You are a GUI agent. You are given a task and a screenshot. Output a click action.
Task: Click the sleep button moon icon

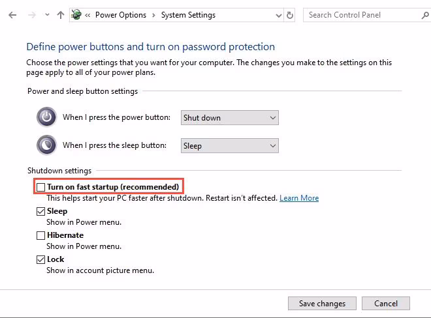46,145
